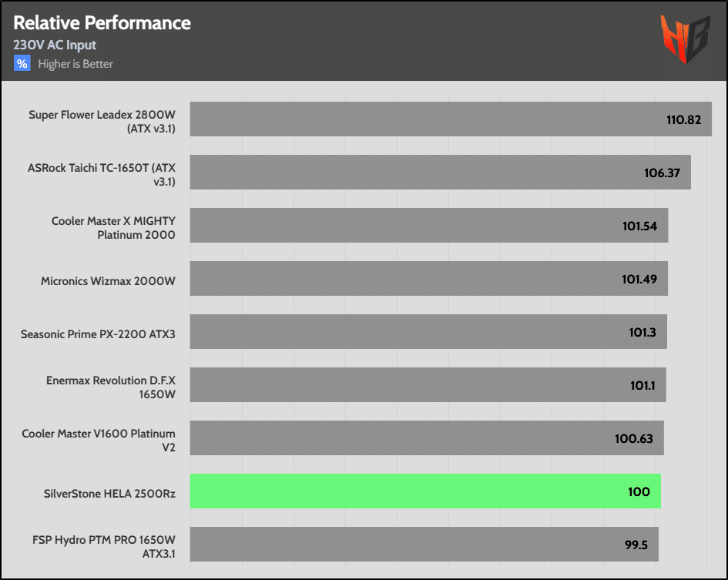Click the Relative Performance chart title
728x580 pixels.
[102, 23]
